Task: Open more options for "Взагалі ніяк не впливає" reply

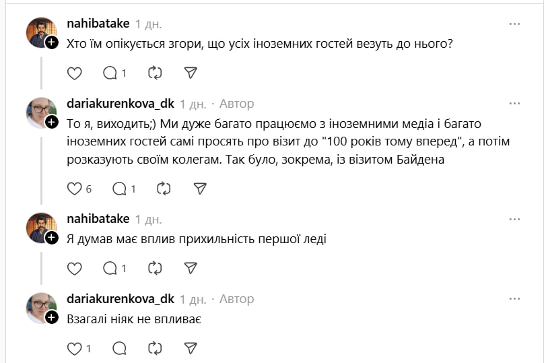Action: pyautogui.click(x=514, y=299)
